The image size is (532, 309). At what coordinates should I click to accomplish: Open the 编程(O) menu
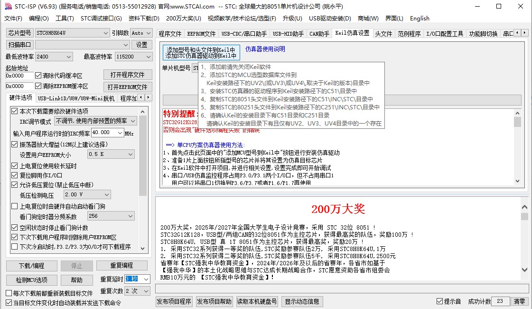39,19
